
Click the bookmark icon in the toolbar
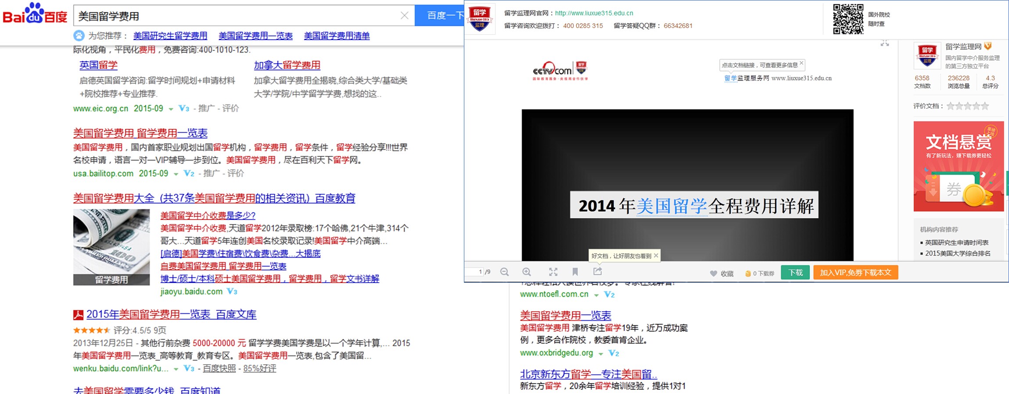point(575,272)
